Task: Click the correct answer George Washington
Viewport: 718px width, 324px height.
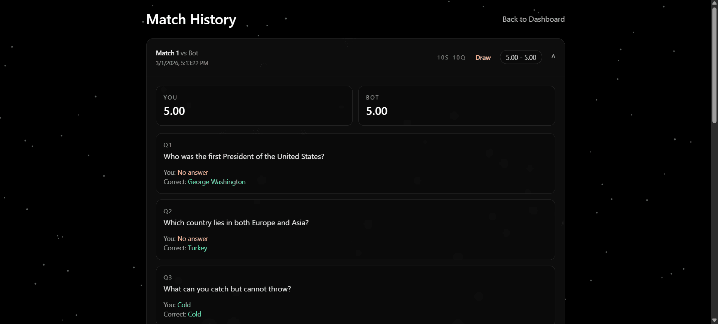Action: tap(216, 182)
